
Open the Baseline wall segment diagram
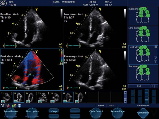143,16
